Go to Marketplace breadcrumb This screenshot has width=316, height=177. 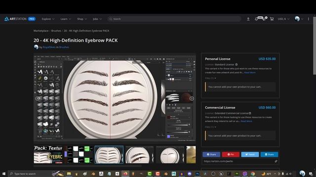tap(41, 30)
